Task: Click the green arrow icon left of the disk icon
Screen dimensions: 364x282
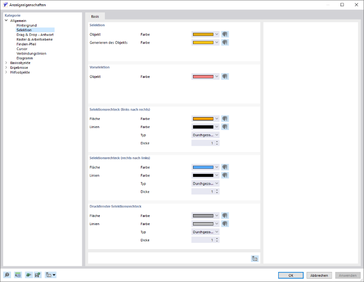Action: click(x=29, y=275)
